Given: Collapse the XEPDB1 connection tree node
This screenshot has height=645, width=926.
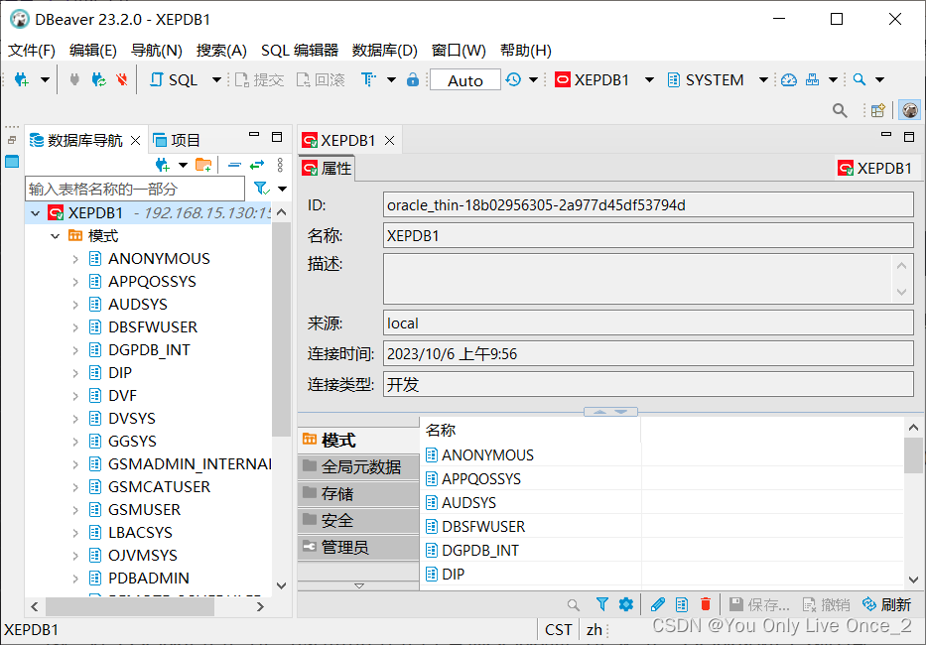Looking at the screenshot, I should (x=36, y=213).
